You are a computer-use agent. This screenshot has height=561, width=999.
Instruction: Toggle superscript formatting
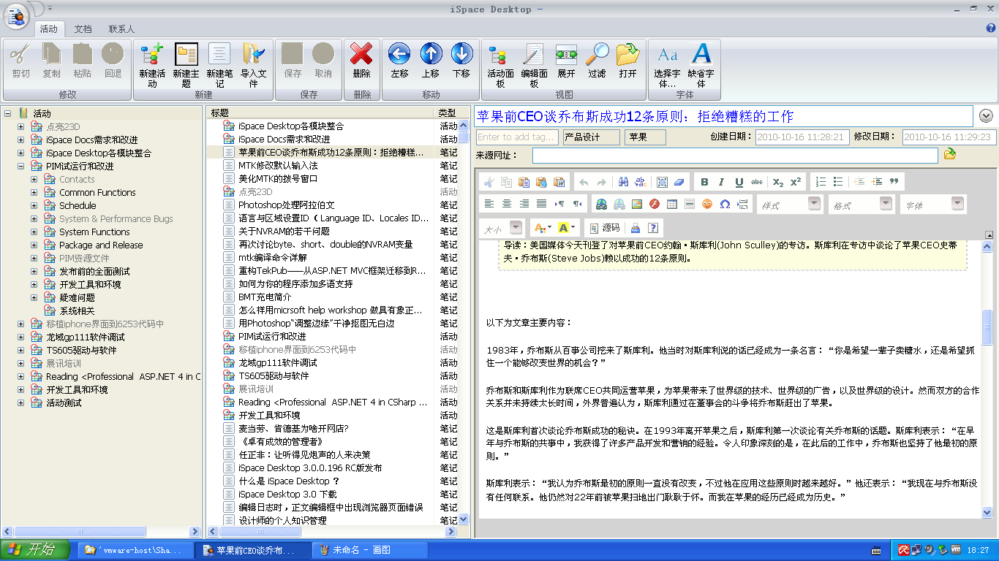tap(796, 182)
